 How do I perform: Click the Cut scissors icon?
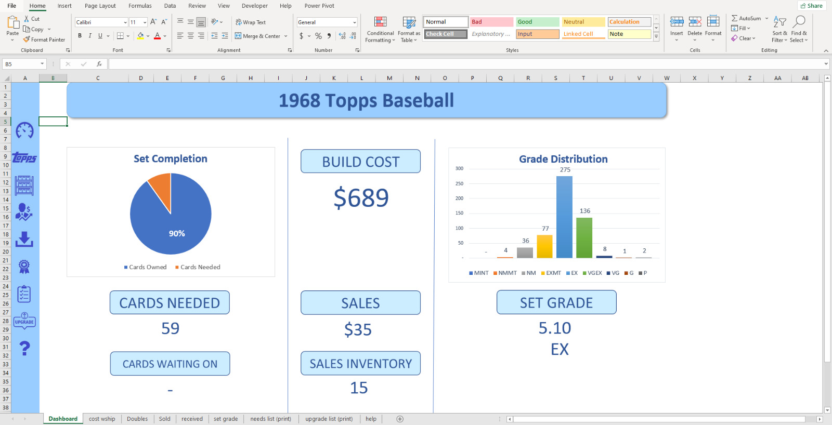pos(27,19)
